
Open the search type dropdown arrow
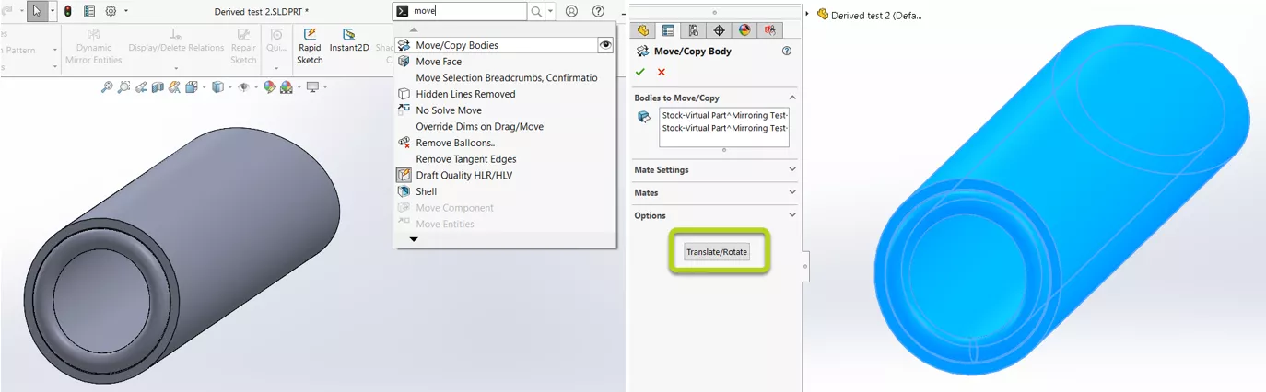(551, 11)
